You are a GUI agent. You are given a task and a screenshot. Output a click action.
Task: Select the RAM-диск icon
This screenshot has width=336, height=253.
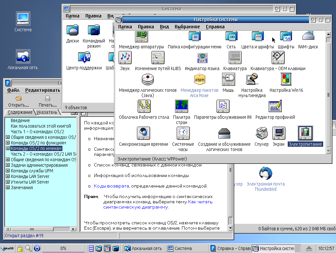click(x=308, y=36)
